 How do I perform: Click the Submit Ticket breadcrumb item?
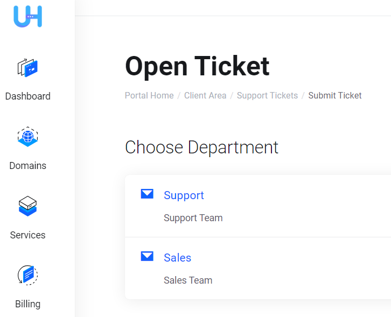pyautogui.click(x=334, y=96)
